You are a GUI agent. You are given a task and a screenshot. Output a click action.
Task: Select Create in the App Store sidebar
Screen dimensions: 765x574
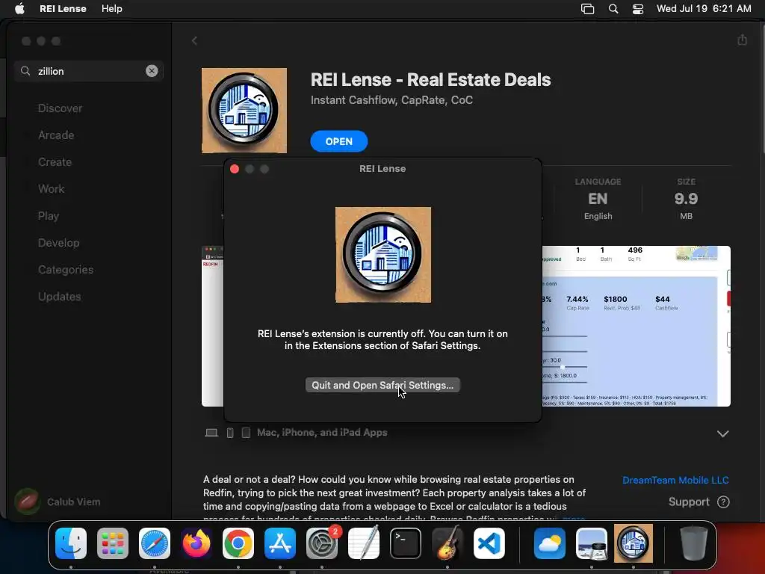tap(55, 162)
